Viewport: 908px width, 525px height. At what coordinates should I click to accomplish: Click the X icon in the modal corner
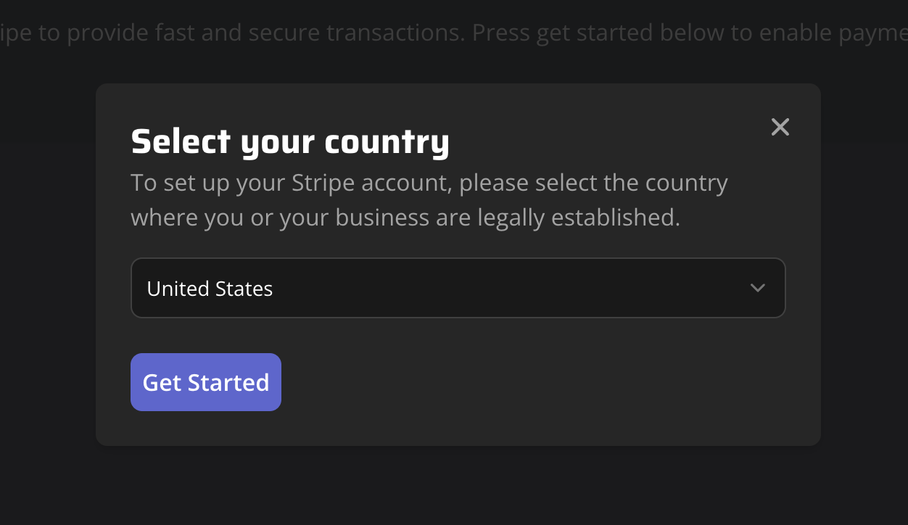click(780, 128)
